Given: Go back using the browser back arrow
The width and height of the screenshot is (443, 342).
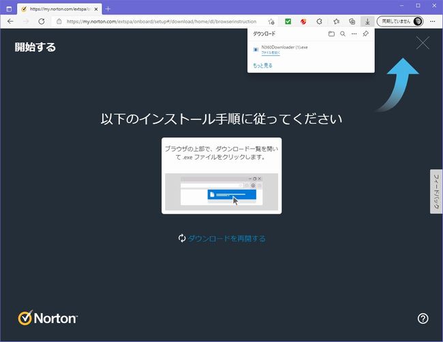Looking at the screenshot, I should tap(10, 21).
